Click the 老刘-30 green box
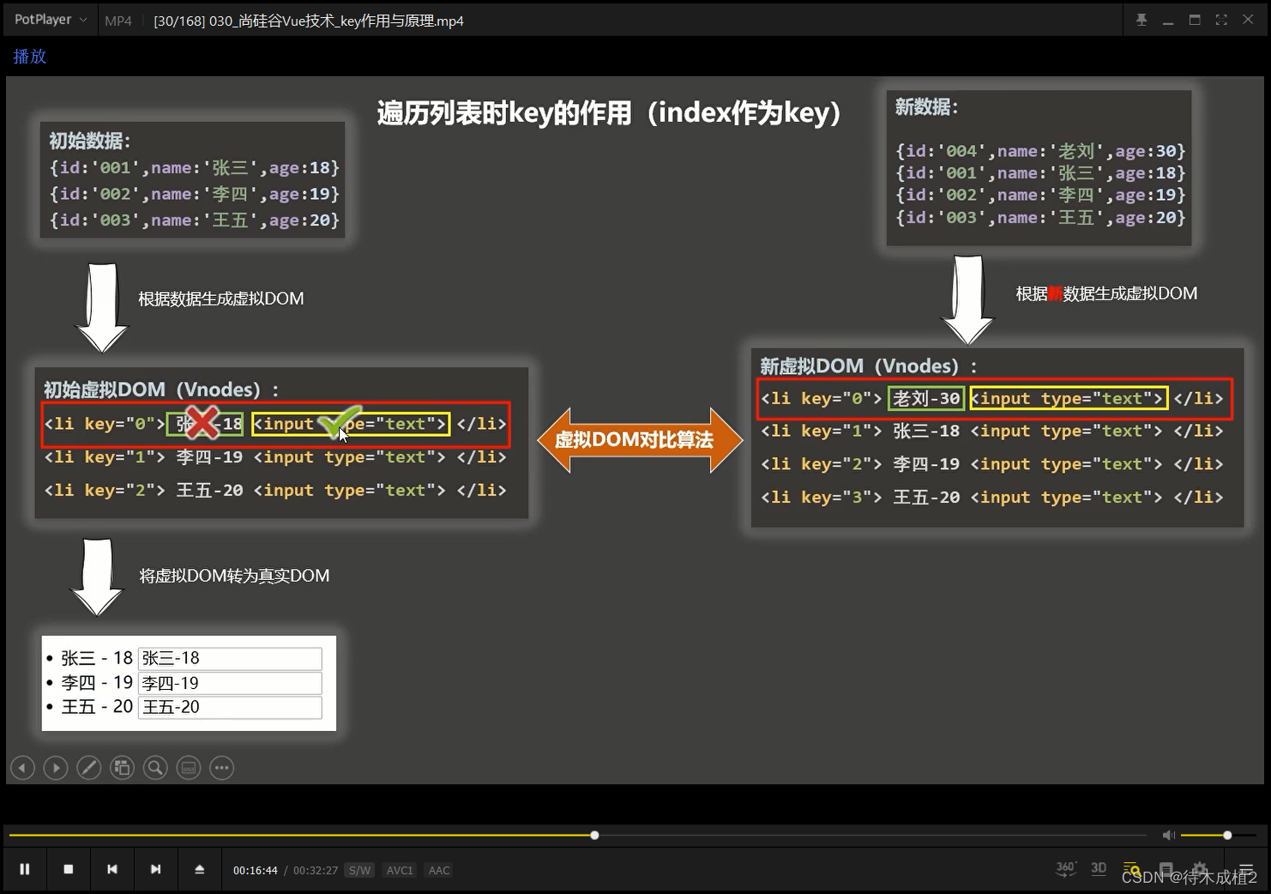Image resolution: width=1271 pixels, height=894 pixels. pyautogui.click(x=926, y=398)
